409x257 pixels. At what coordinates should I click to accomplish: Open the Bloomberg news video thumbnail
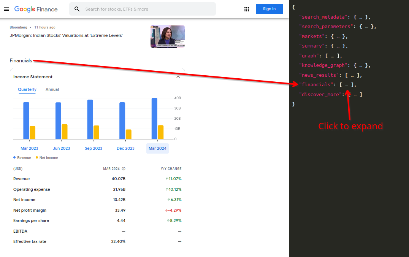click(x=168, y=36)
